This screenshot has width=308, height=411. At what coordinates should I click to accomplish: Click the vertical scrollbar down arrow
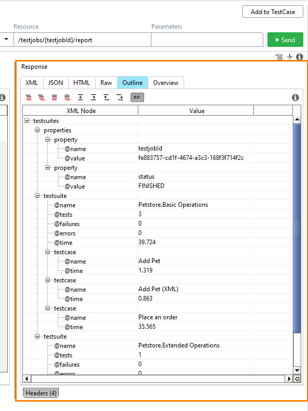pyautogui.click(x=297, y=370)
